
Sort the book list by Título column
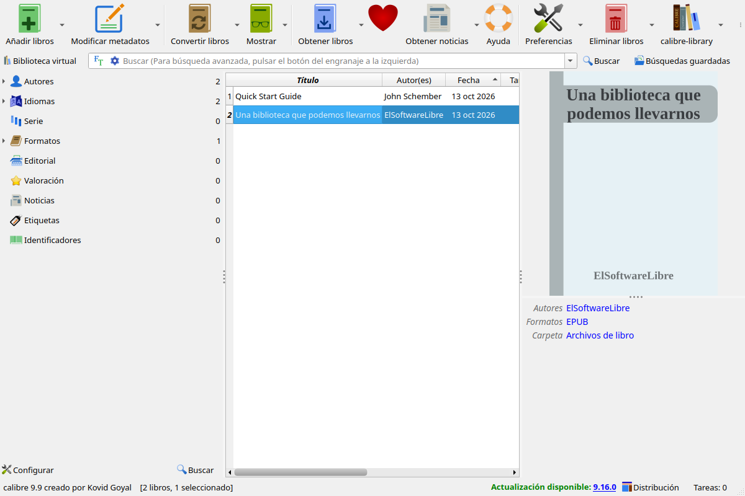point(307,80)
